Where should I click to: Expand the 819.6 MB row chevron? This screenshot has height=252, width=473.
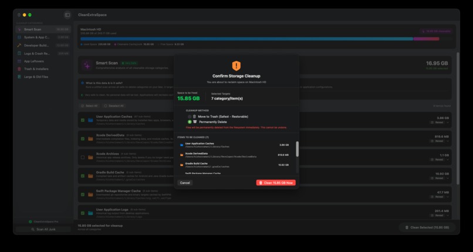pyautogui.click(x=448, y=141)
